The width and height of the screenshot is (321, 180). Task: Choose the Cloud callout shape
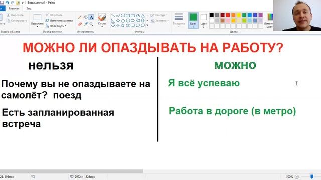[143, 25]
